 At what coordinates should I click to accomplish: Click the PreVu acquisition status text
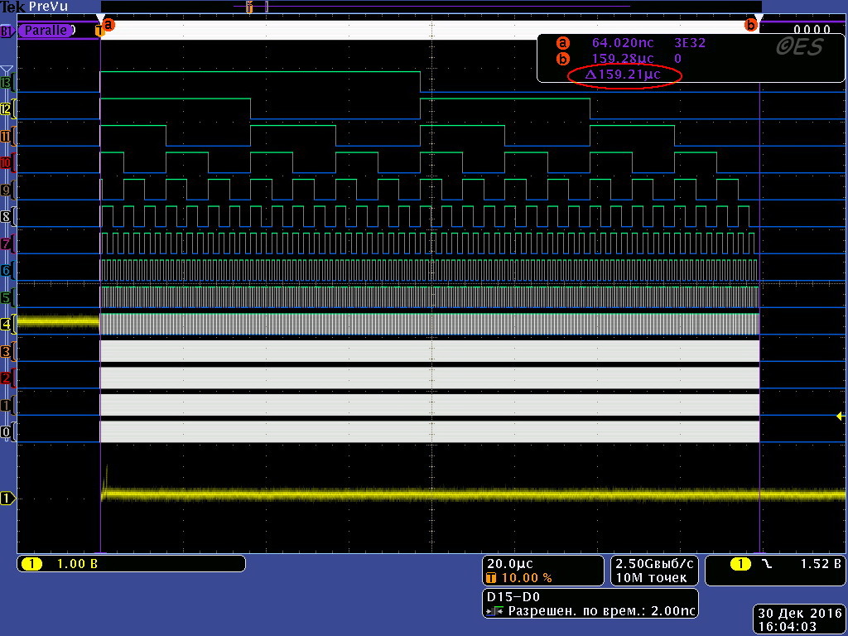click(49, 7)
